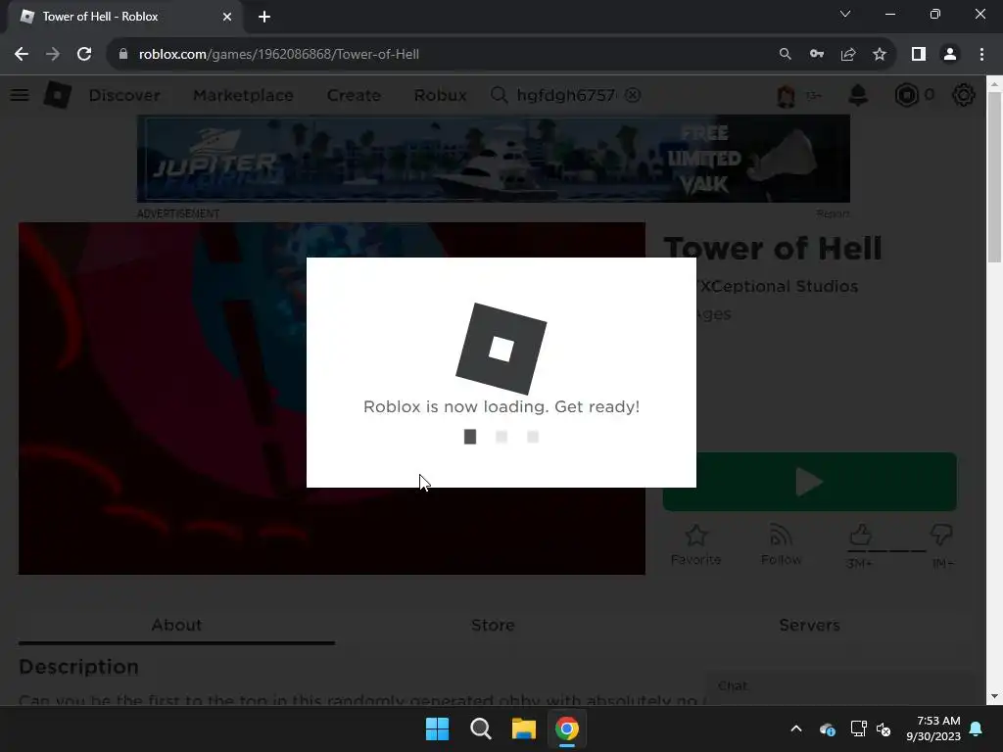The image size is (1003, 752).
Task: Click the zoom magnifier icon in address bar
Action: pos(785,55)
